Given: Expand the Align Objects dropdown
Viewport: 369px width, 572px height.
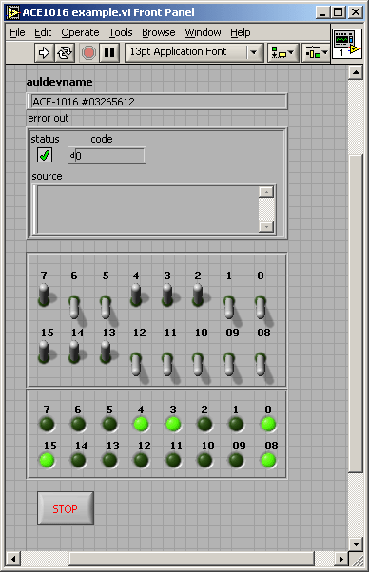Looking at the screenshot, I should point(282,53).
